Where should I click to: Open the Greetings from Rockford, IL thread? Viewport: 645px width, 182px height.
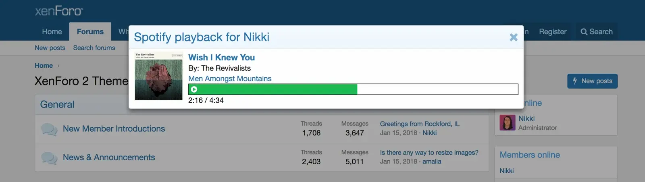pos(419,124)
